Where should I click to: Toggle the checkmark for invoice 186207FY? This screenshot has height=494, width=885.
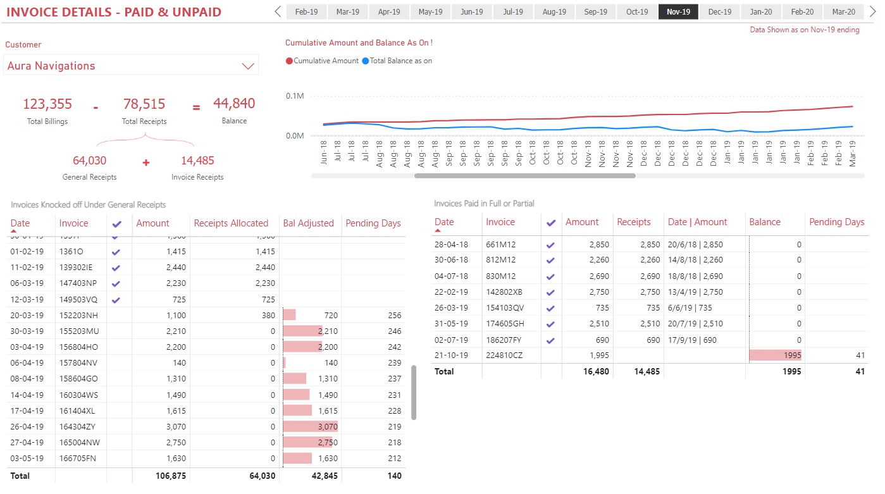(551, 340)
